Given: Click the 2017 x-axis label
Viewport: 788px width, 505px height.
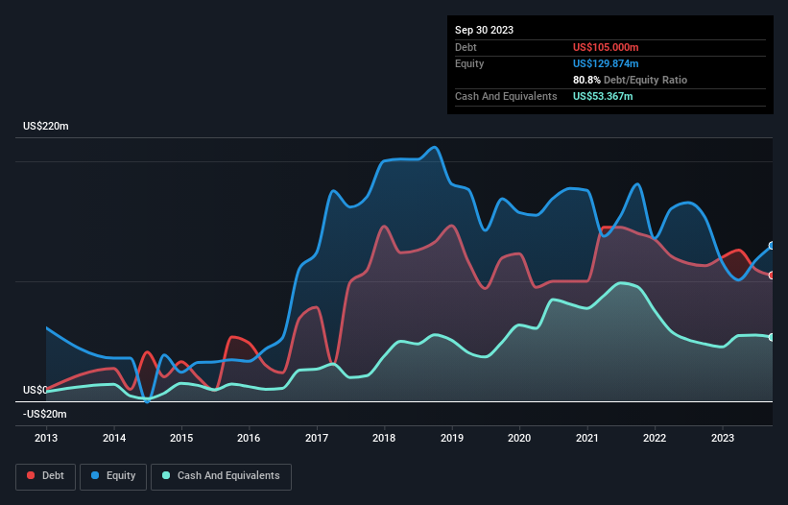Looking at the screenshot, I should (x=317, y=438).
